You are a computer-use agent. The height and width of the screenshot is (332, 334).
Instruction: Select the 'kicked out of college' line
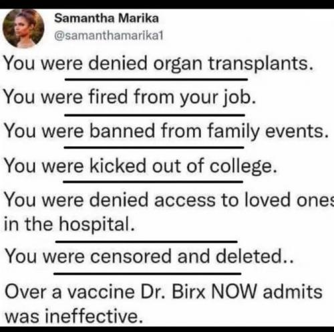coord(141,166)
